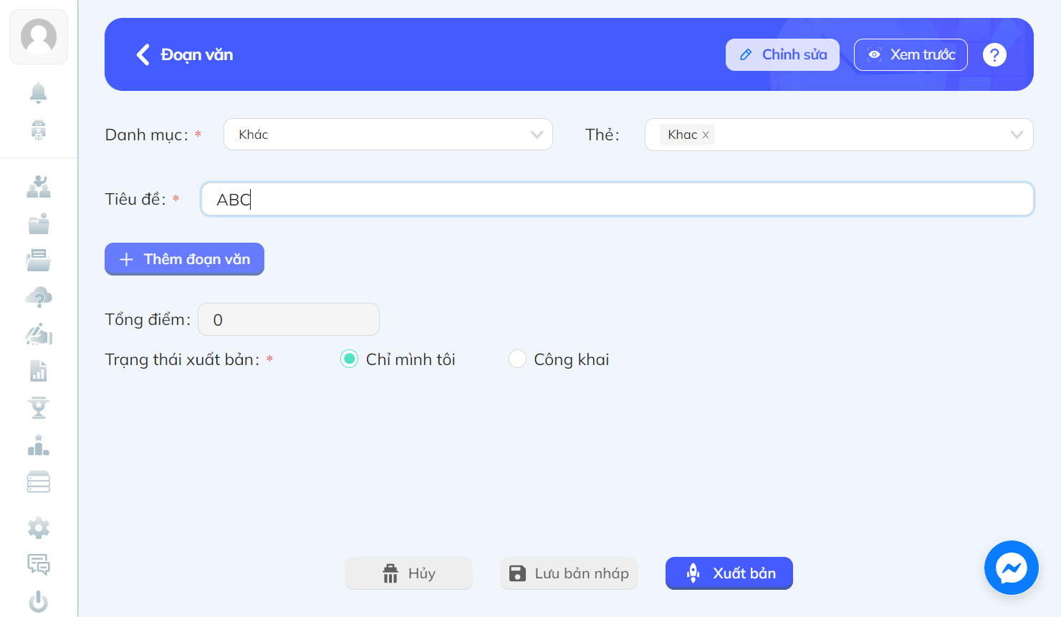The width and height of the screenshot is (1061, 617).
Task: Open the notifications bell
Action: (x=39, y=93)
